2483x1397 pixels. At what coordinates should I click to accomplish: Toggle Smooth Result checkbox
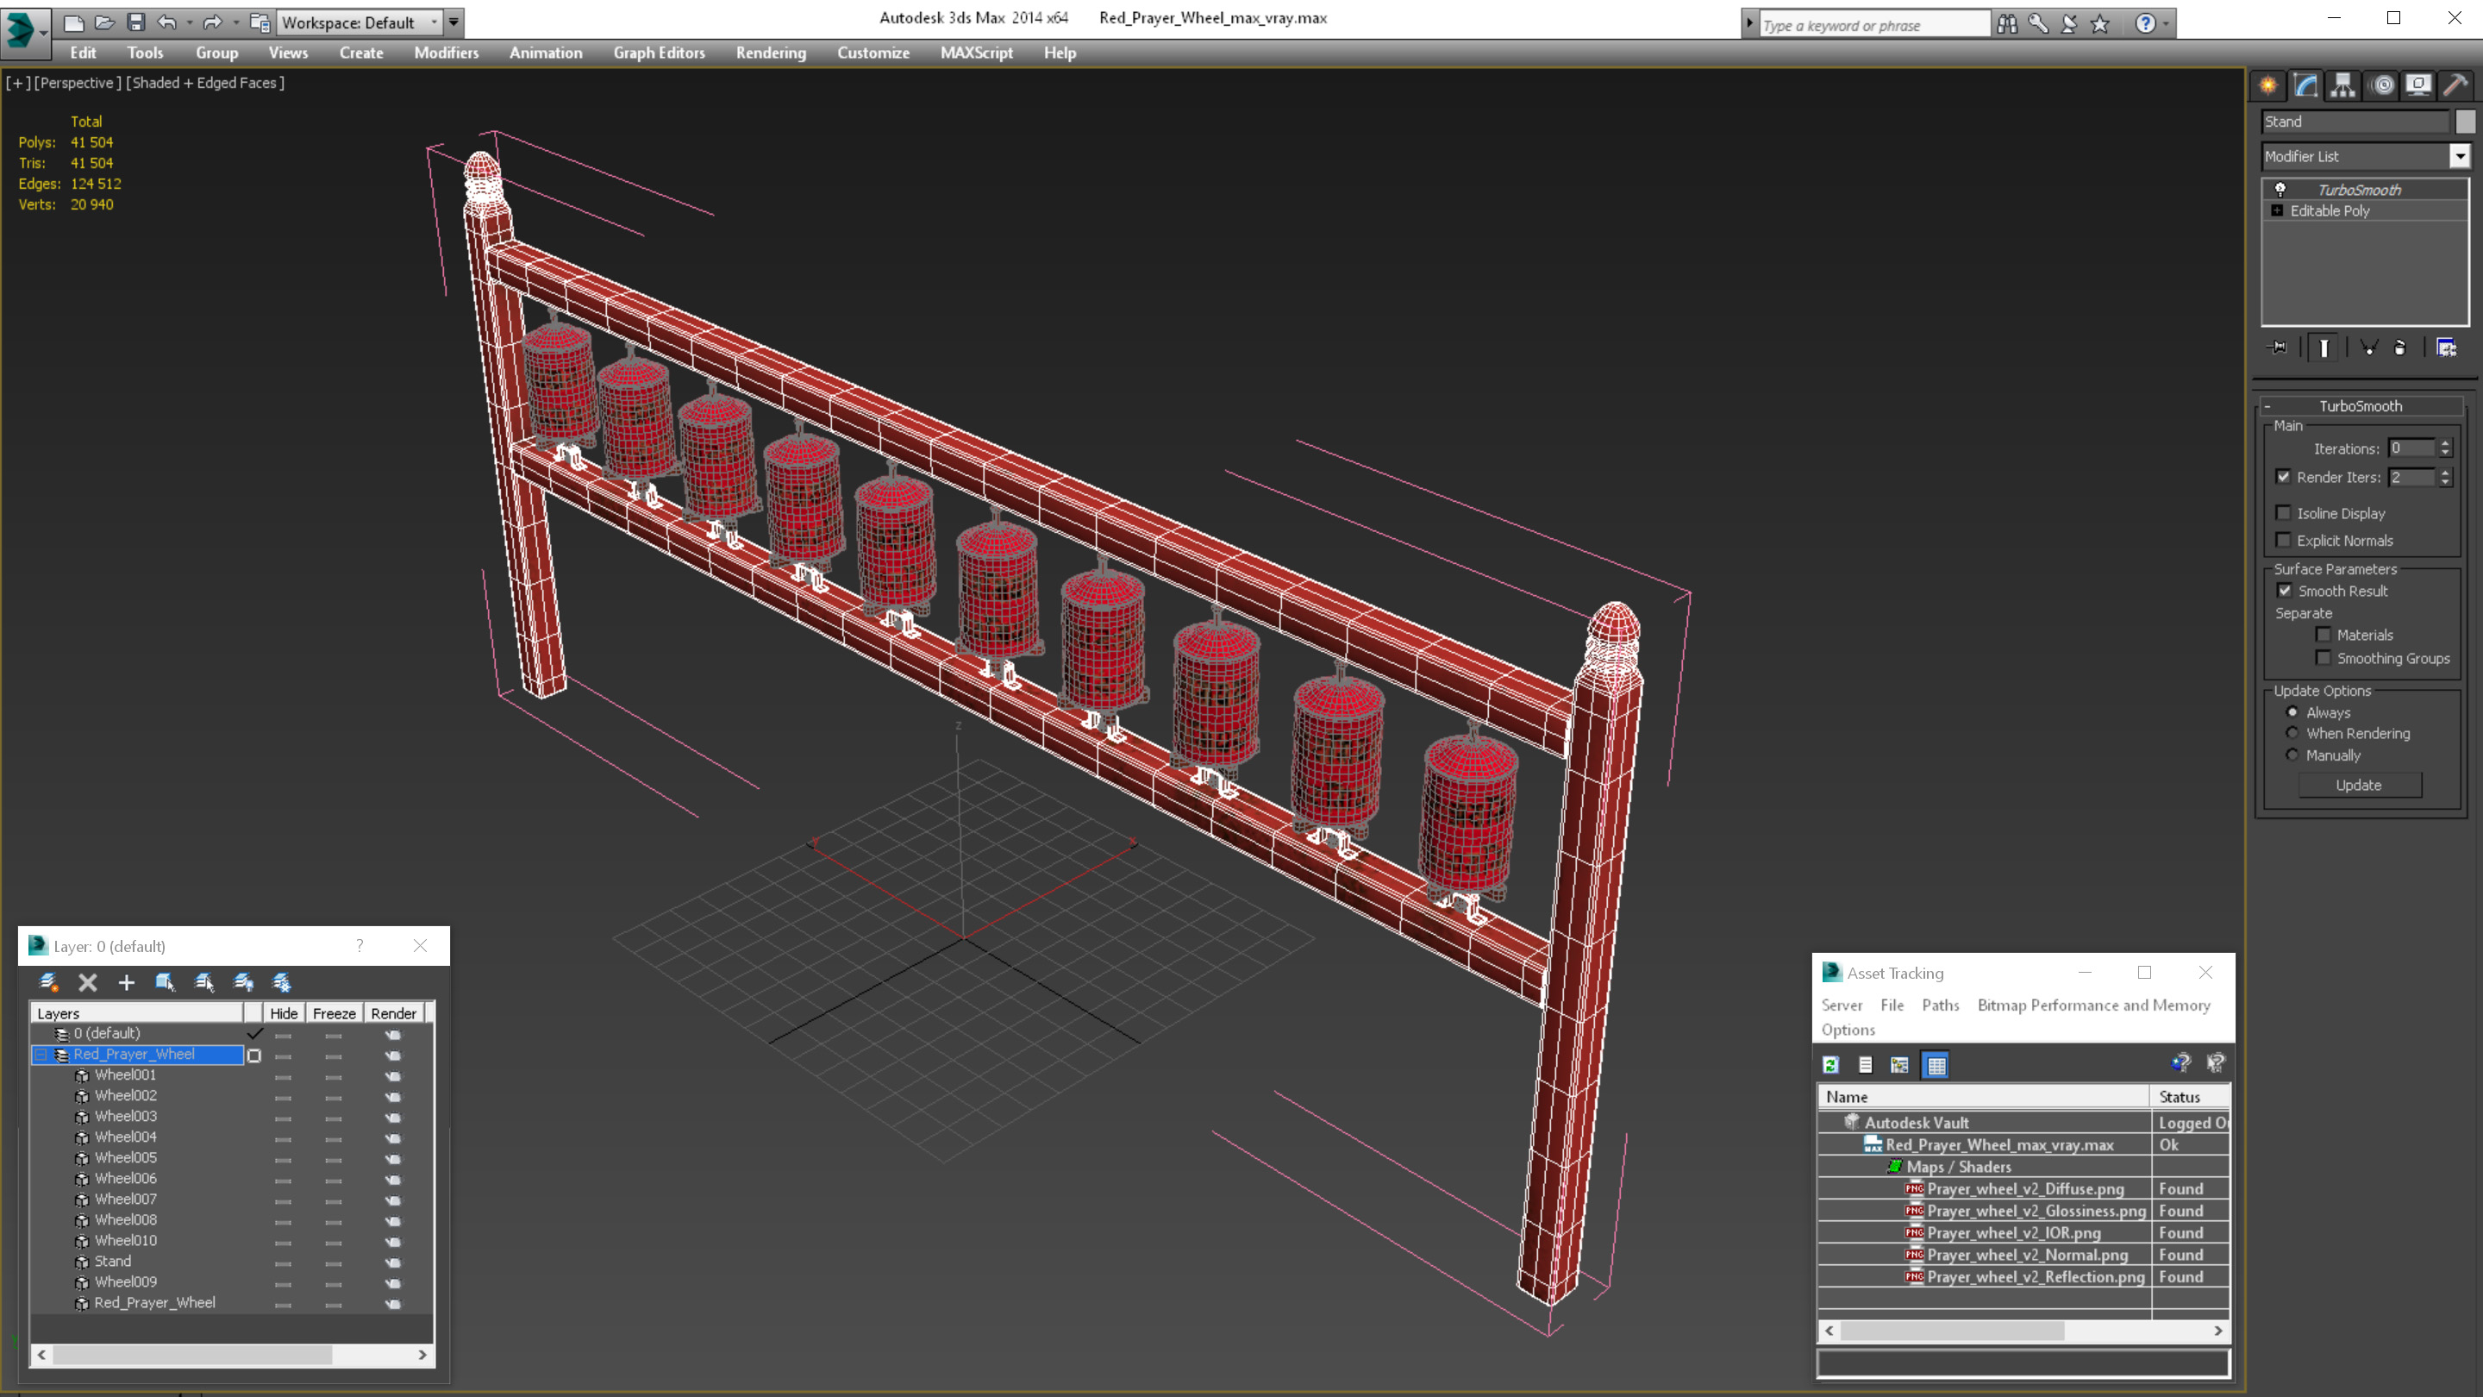point(2285,590)
